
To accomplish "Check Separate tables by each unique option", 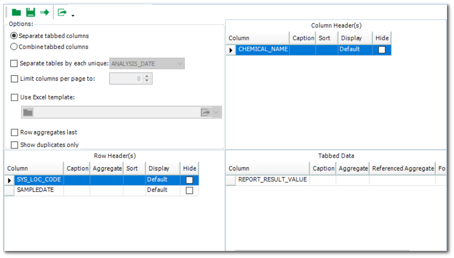I will coord(14,64).
